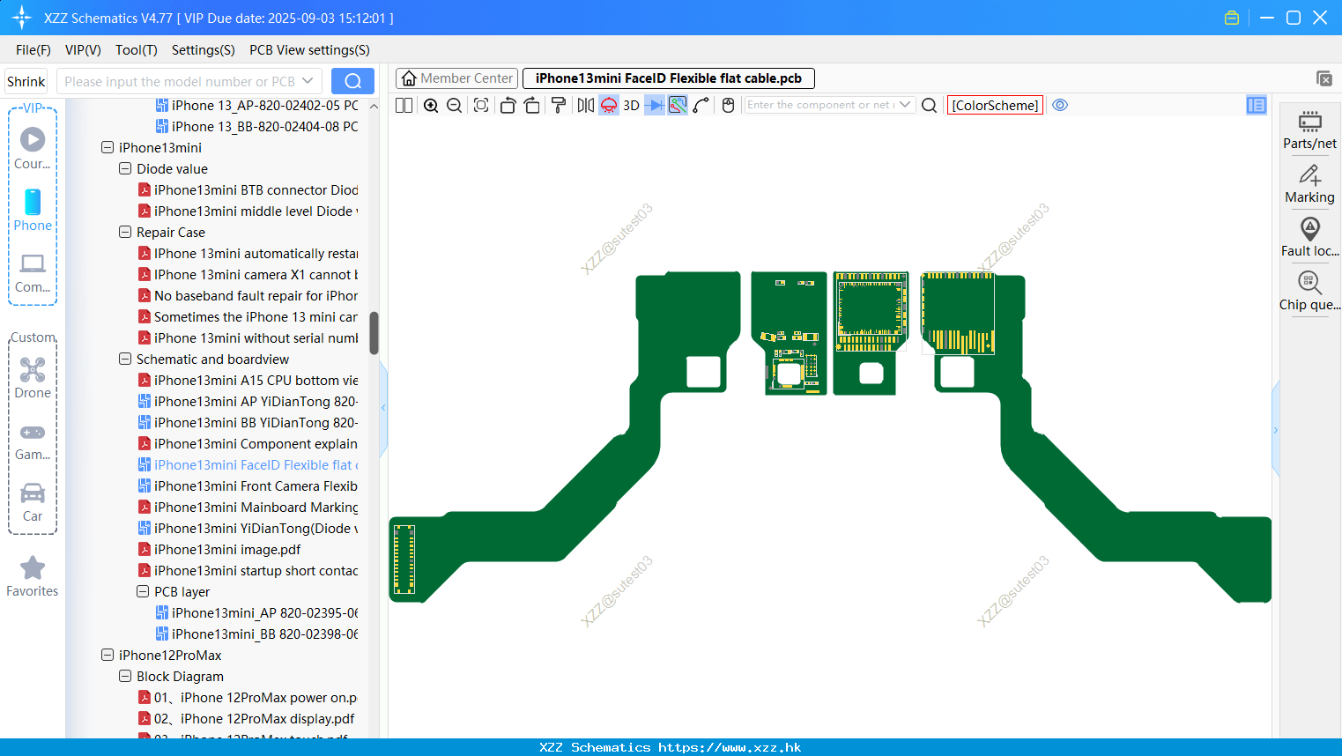
Task: Click the blue model search button
Action: [x=352, y=81]
